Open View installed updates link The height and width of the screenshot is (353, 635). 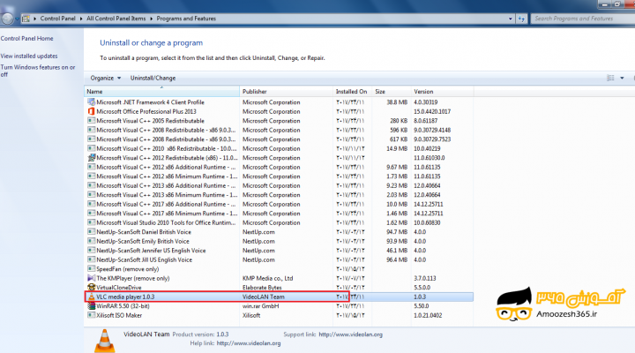point(29,56)
